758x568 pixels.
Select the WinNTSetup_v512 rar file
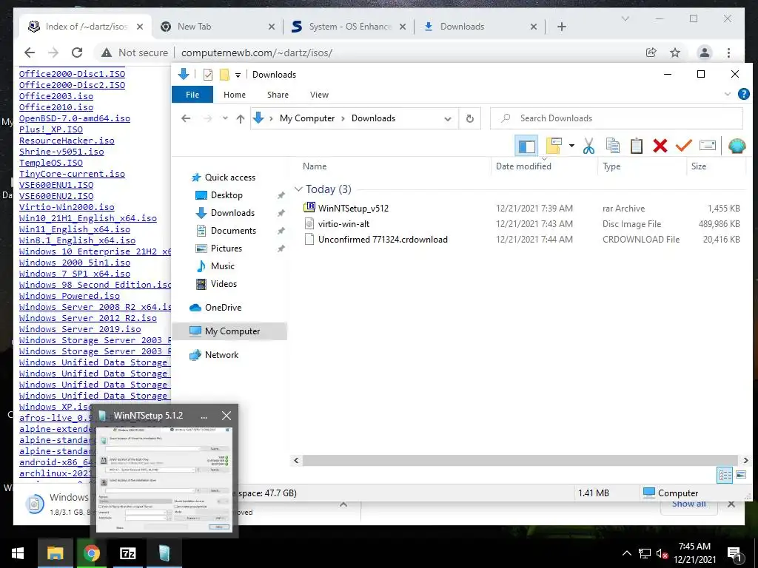[353, 208]
